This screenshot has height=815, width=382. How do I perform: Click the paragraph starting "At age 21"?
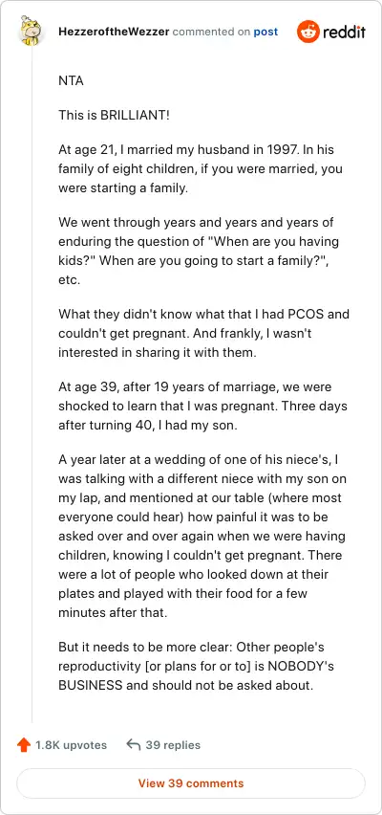(x=201, y=169)
